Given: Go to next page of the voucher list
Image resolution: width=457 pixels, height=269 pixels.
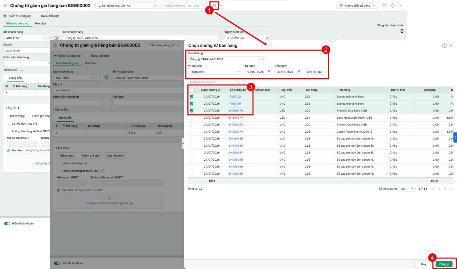Looking at the screenshot, I should pyautogui.click(x=445, y=189).
